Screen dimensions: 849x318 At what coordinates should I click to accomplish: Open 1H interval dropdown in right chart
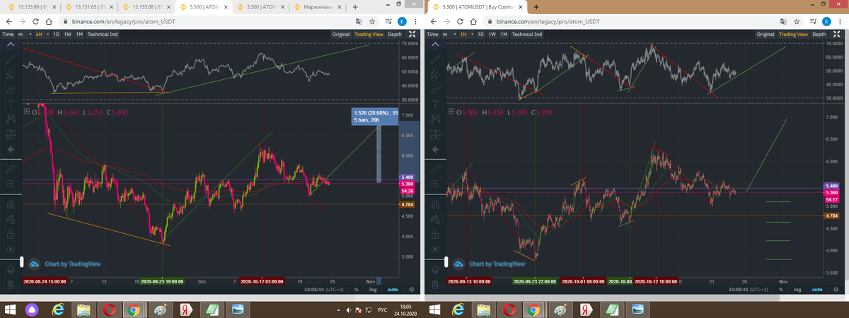coord(466,34)
